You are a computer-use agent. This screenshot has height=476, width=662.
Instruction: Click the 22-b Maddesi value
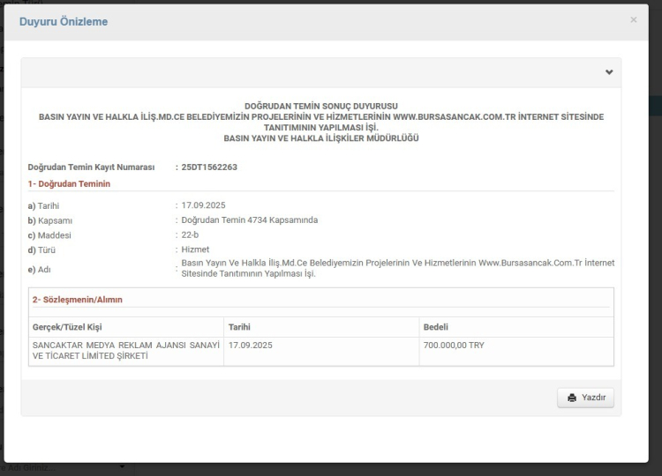(x=190, y=234)
